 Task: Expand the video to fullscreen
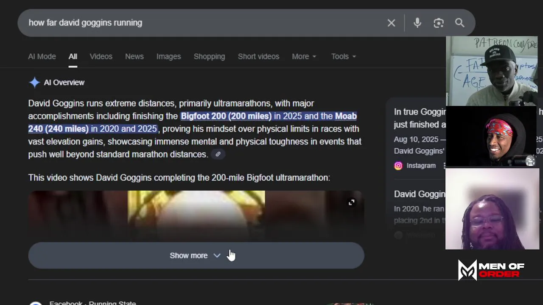click(352, 202)
